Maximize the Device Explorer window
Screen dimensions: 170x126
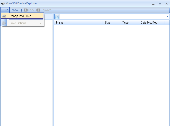point(160,4)
